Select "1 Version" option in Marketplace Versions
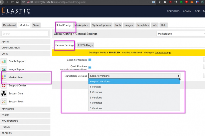Image resolution: width=205 pixels, height=136 pixels. click(95, 87)
